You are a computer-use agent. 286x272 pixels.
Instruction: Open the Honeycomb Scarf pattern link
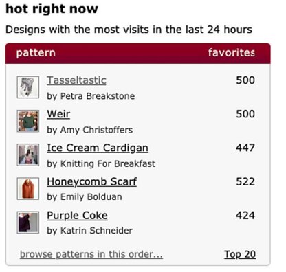click(x=92, y=182)
